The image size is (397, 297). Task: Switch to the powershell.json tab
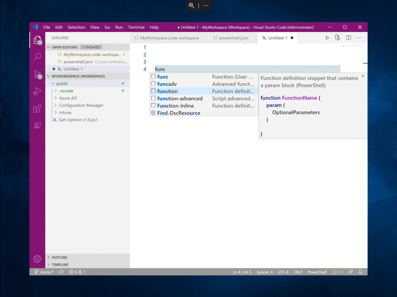coord(233,38)
